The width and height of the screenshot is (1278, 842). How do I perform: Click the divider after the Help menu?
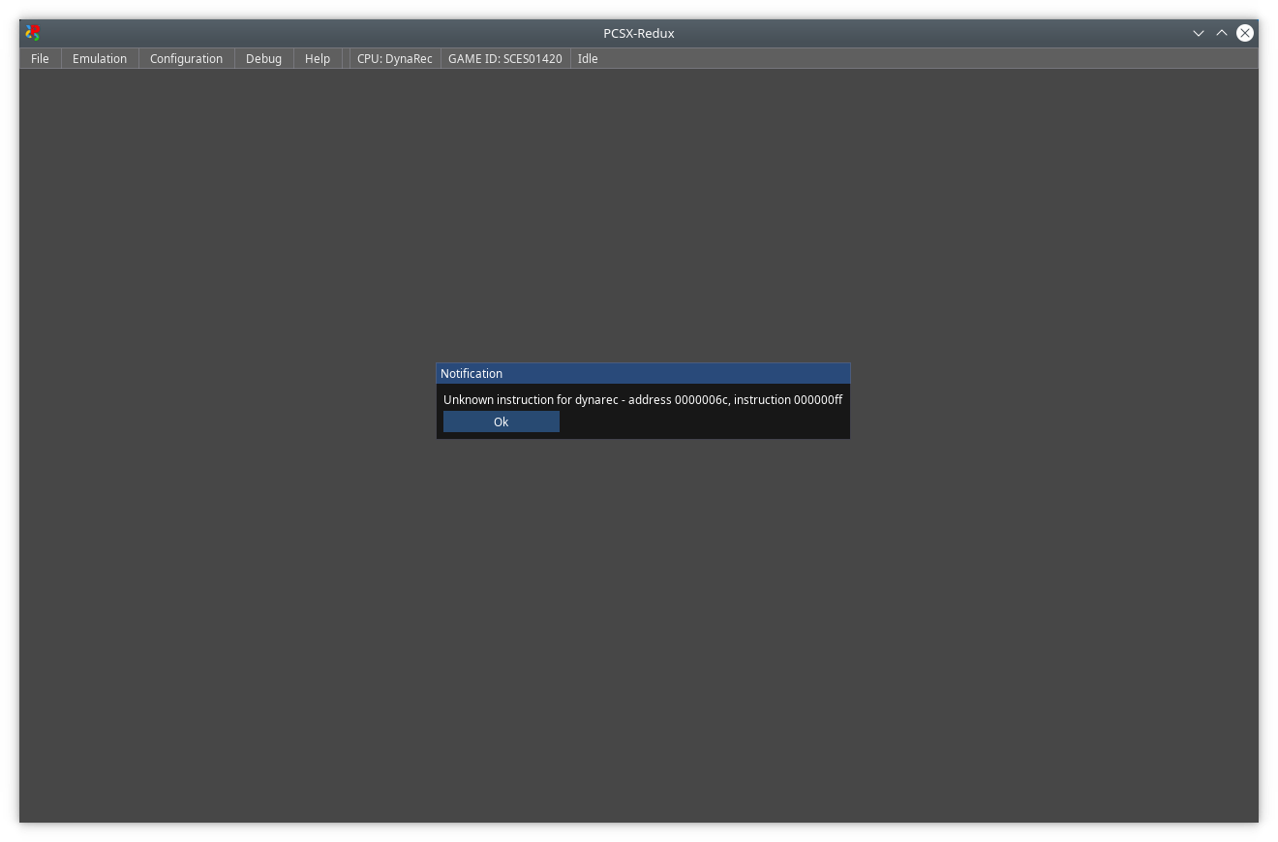[x=344, y=58]
